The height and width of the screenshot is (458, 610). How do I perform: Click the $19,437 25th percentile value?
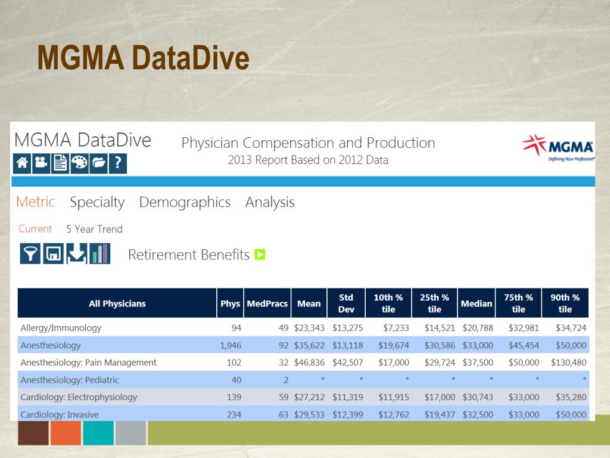pos(440,414)
